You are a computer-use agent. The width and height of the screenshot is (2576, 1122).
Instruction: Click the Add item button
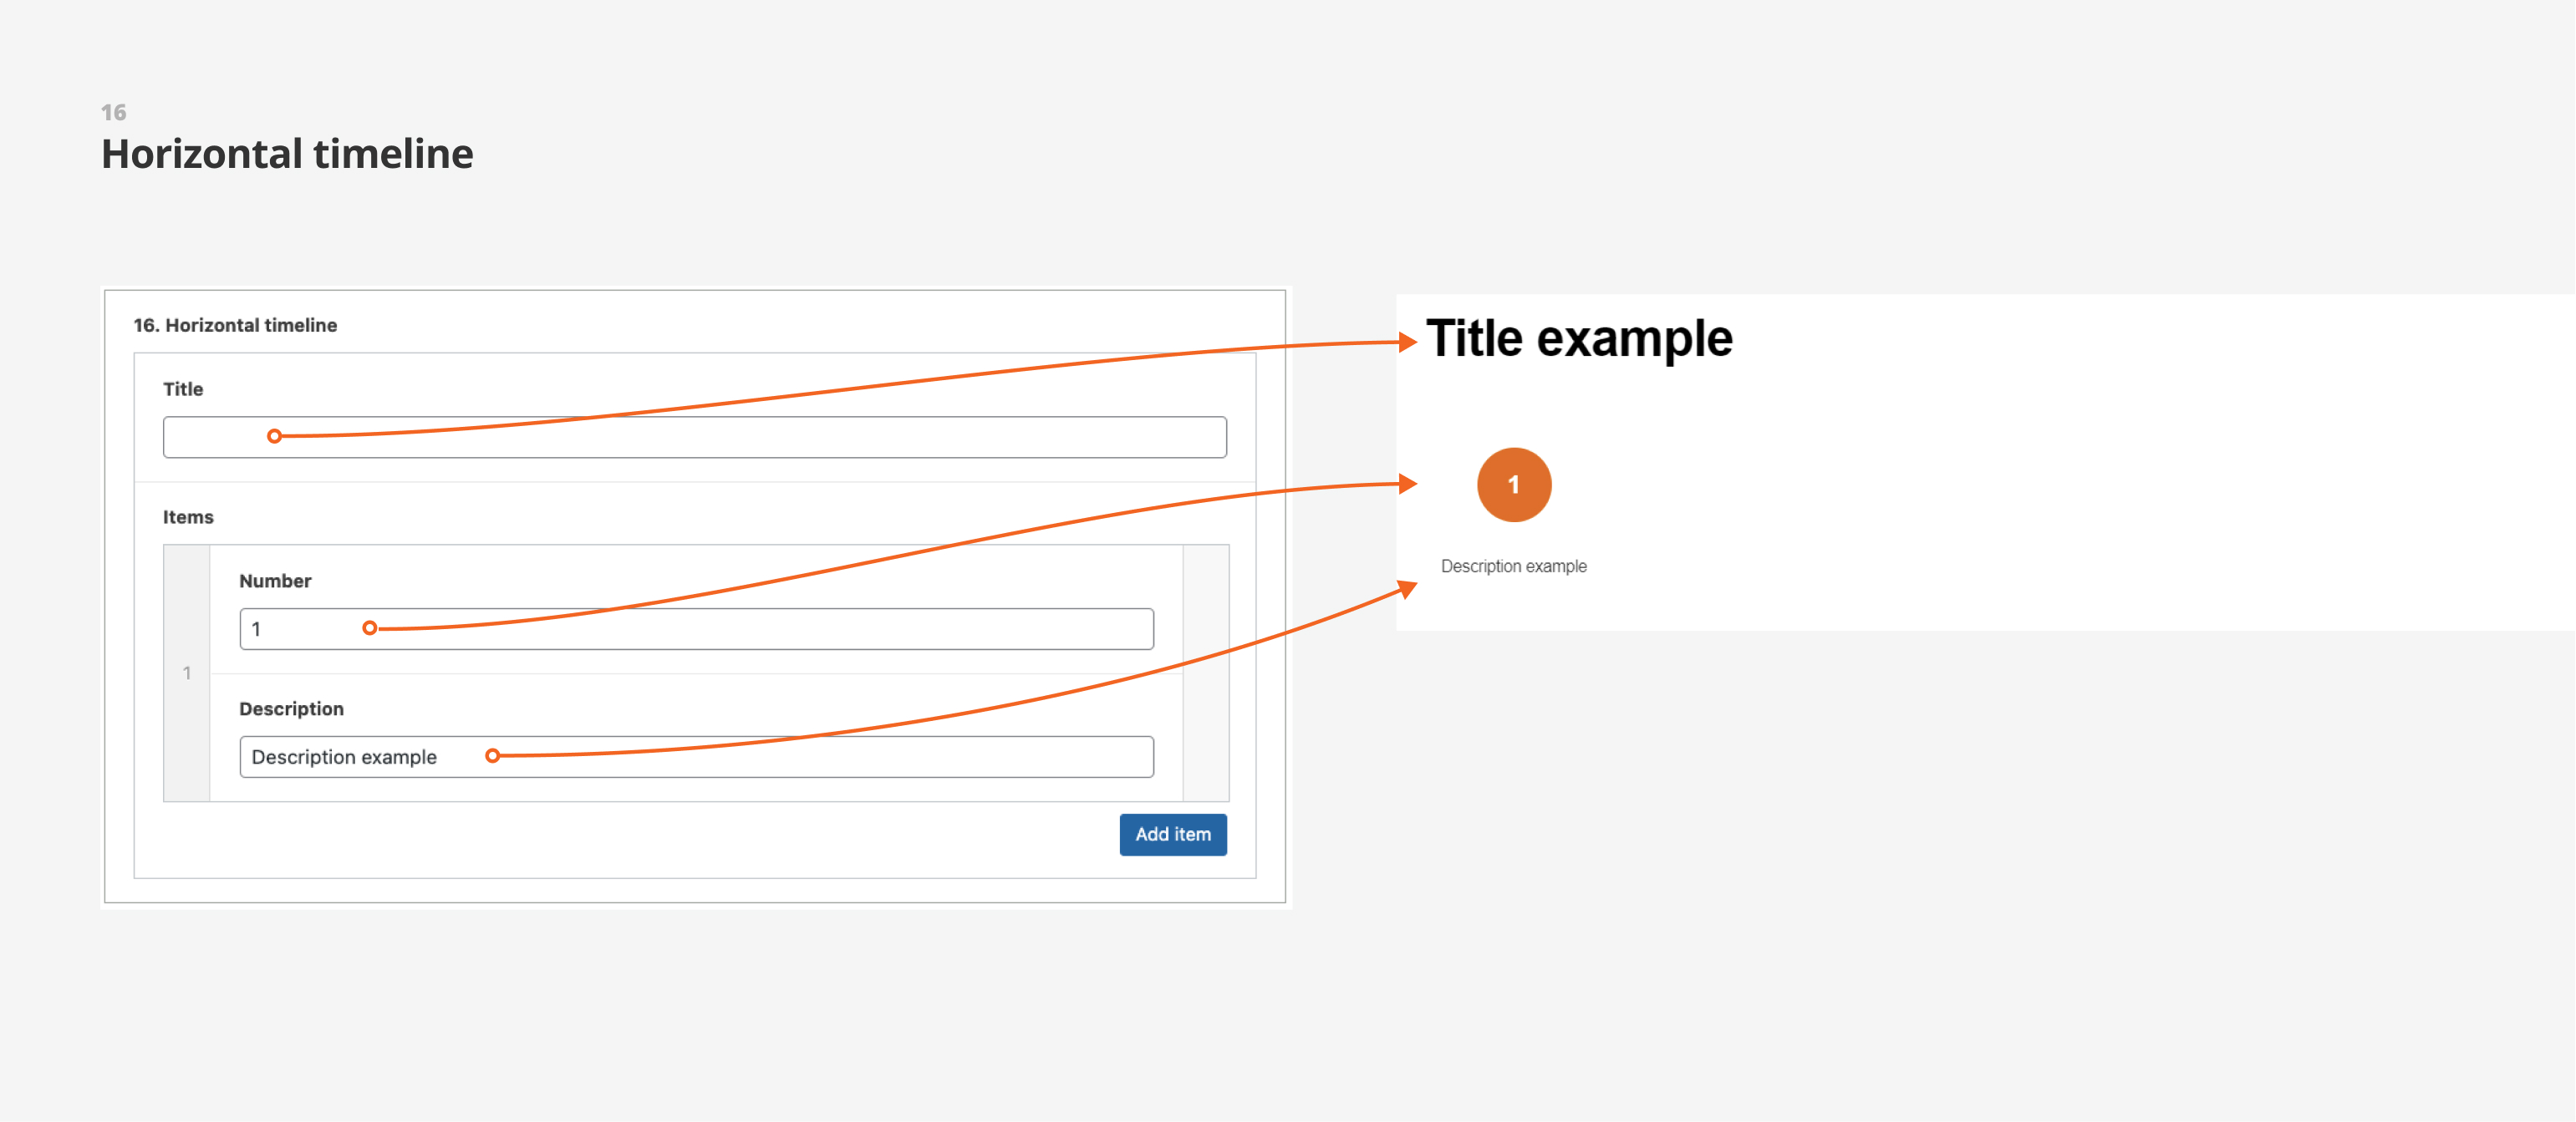(1173, 835)
